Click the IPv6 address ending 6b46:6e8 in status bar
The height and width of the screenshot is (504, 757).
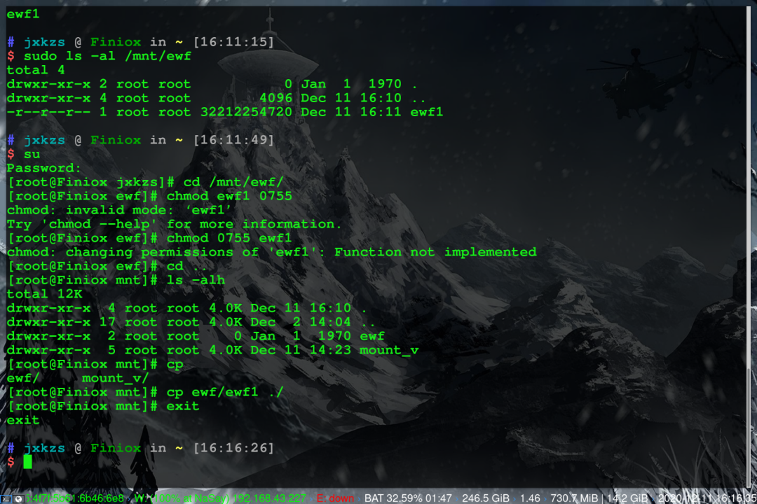point(74,498)
